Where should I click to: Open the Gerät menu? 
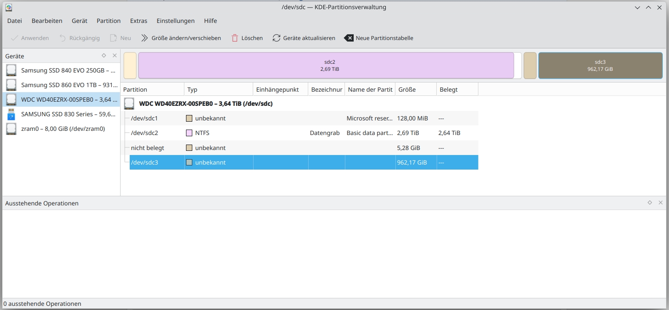point(80,21)
